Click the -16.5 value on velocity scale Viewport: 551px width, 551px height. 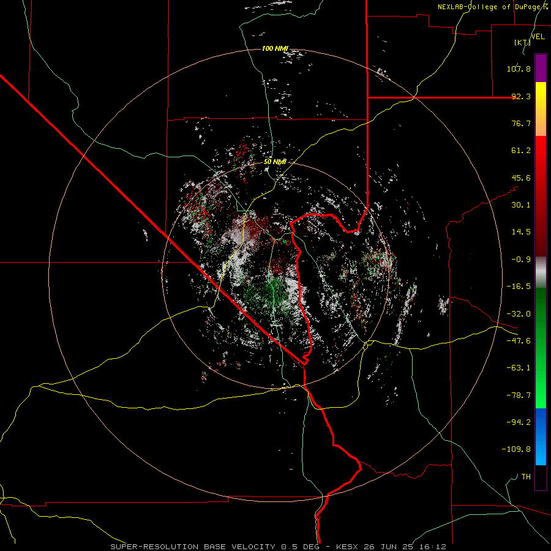[x=519, y=287]
